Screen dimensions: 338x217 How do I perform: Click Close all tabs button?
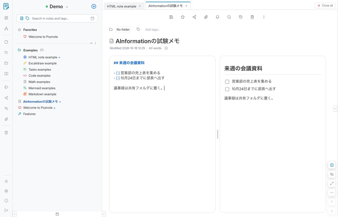click(325, 5)
